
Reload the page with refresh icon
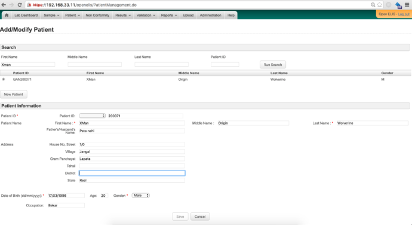click(x=20, y=5)
